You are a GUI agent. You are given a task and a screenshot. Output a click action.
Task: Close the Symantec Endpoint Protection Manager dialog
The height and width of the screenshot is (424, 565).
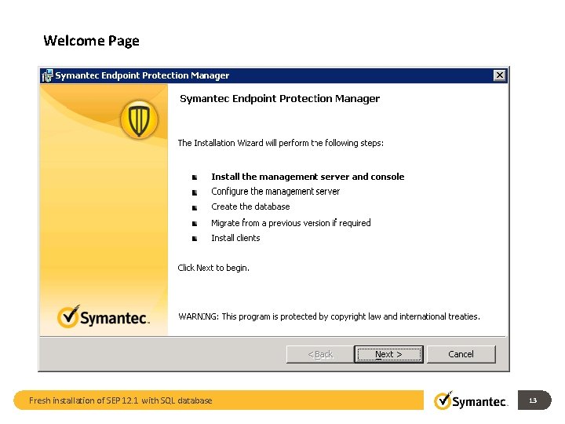pyautogui.click(x=499, y=75)
